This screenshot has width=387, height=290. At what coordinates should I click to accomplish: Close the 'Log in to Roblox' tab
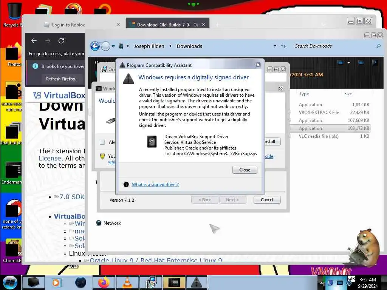point(118,25)
